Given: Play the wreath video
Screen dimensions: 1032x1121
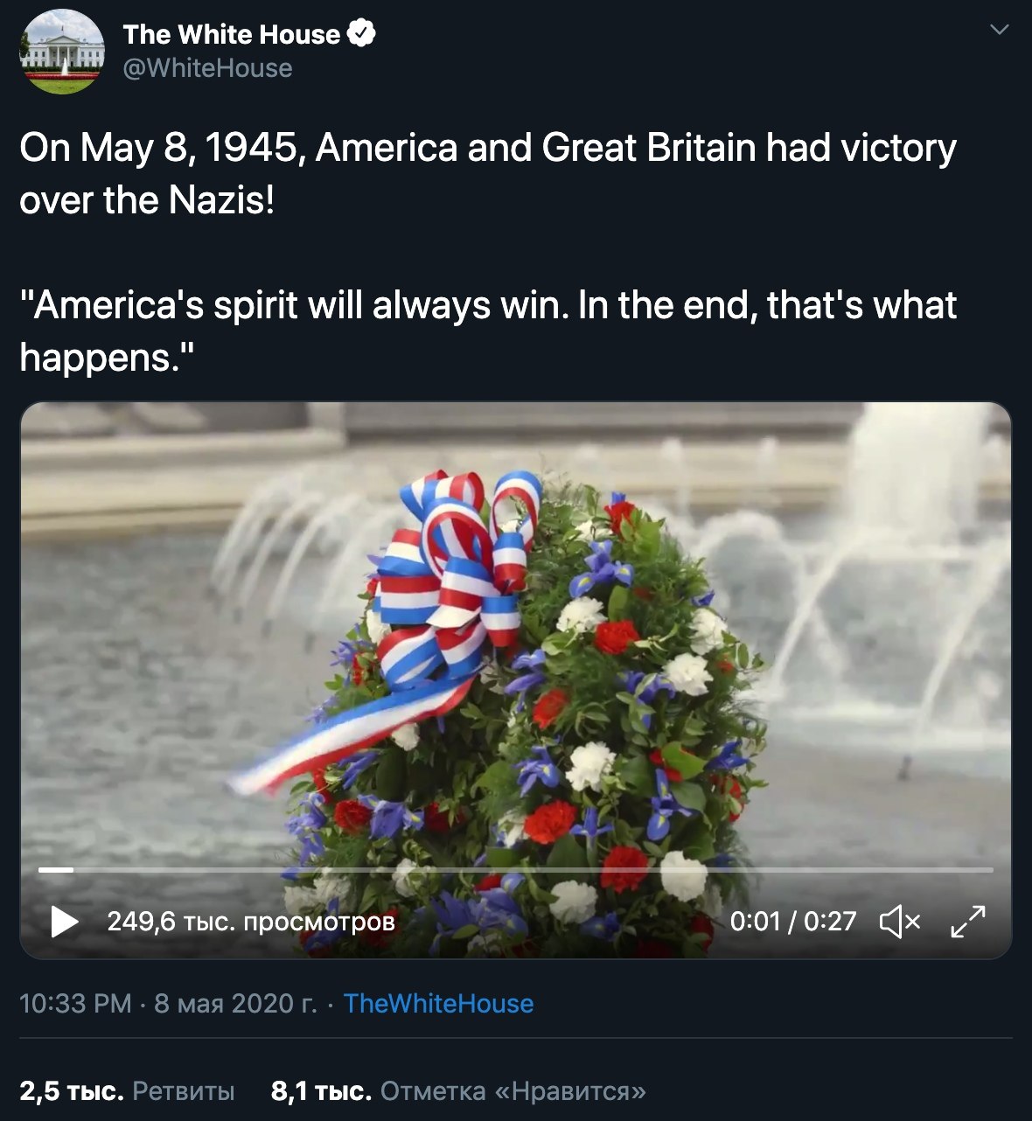Looking at the screenshot, I should pos(65,921).
